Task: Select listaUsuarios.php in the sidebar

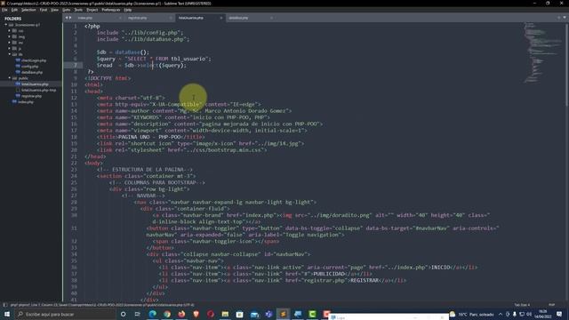Action: point(35,84)
